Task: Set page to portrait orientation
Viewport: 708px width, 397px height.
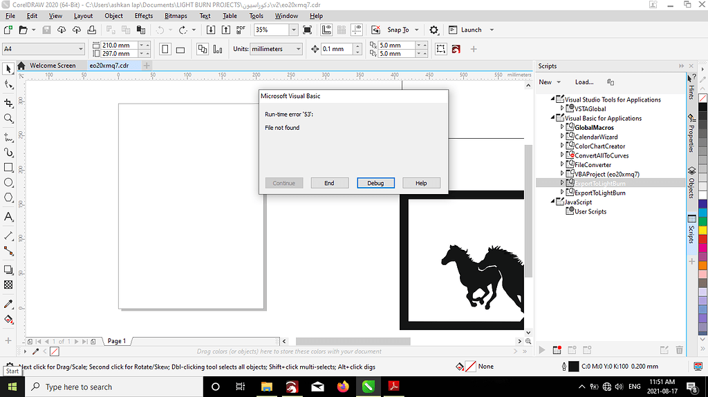Action: [x=165, y=49]
